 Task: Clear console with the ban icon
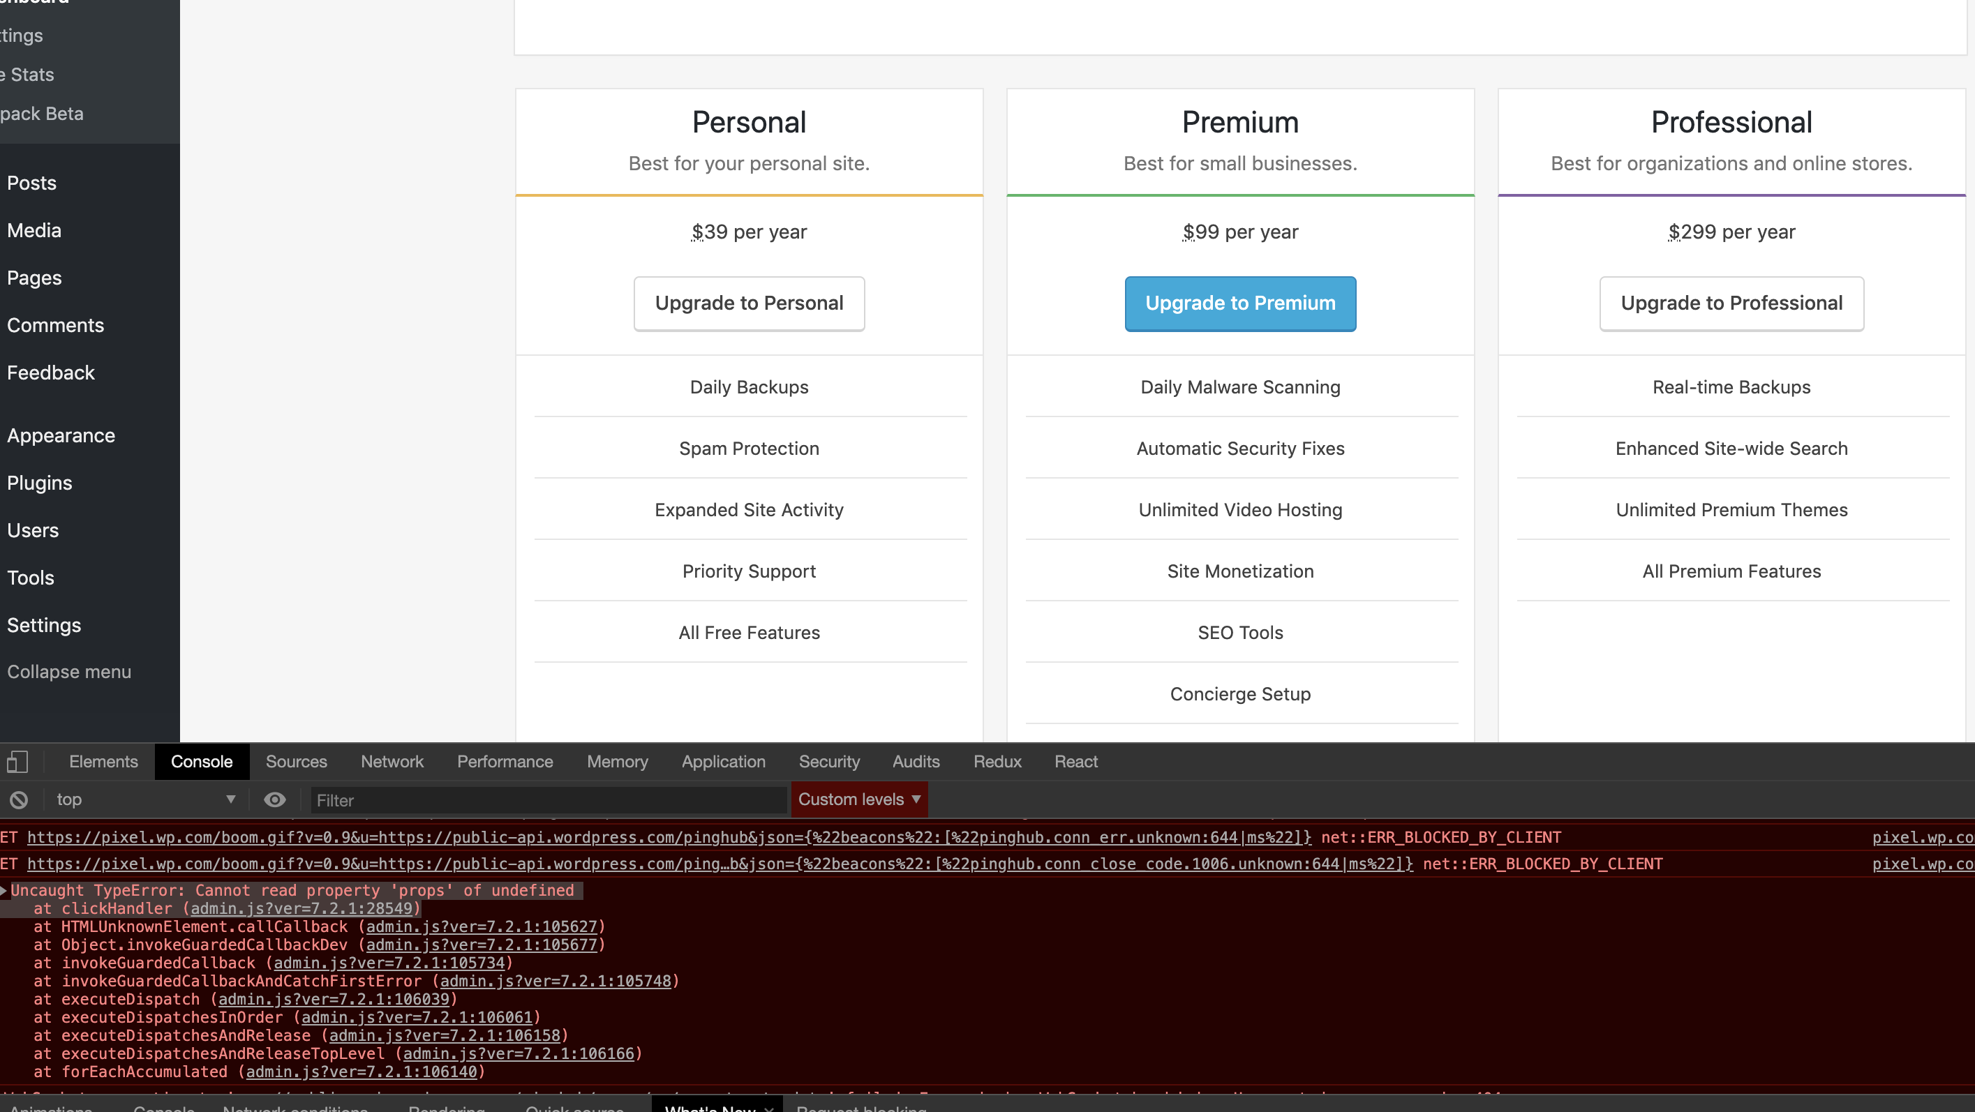pos(18,799)
